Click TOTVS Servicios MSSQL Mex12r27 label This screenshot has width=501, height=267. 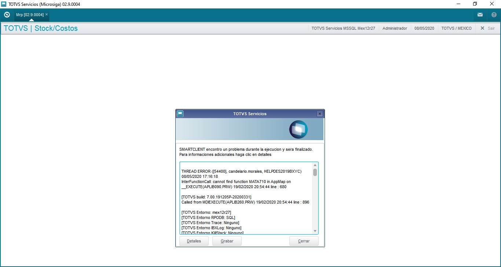click(343, 28)
